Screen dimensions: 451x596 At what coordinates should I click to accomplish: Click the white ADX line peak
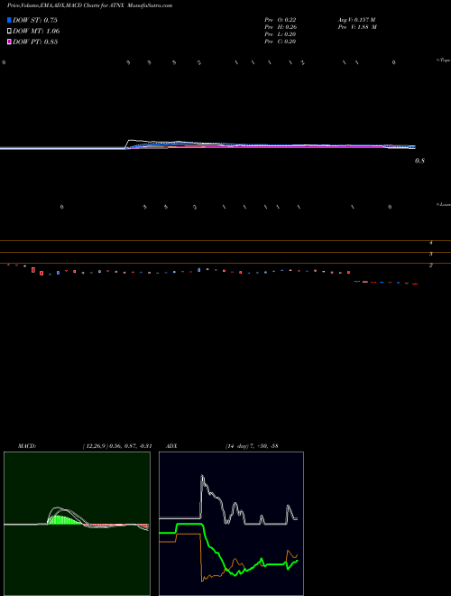202,476
